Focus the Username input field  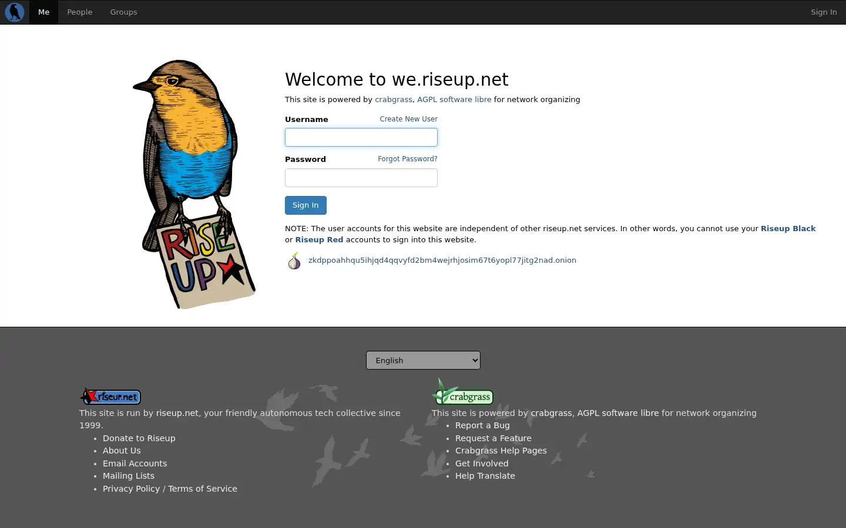[x=361, y=137]
